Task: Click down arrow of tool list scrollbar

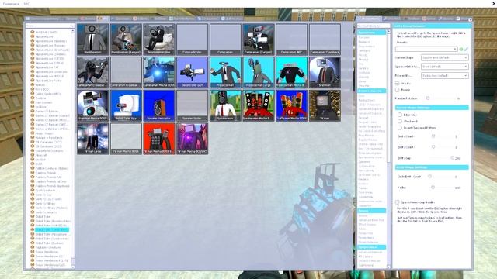Action: click(388, 267)
